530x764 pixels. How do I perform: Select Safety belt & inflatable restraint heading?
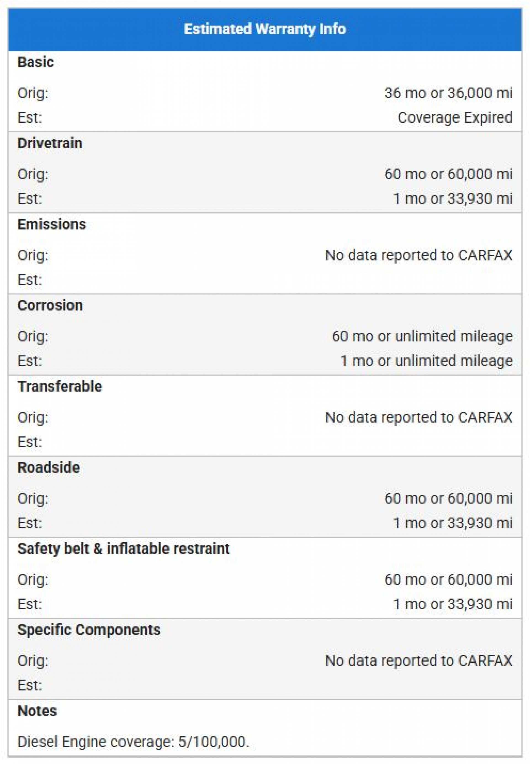tap(124, 549)
